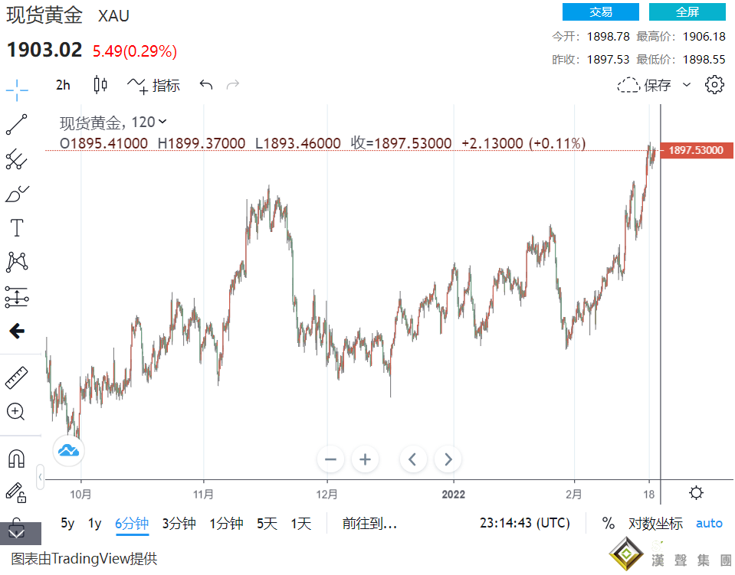Open the candlestick chart style menu

100,85
